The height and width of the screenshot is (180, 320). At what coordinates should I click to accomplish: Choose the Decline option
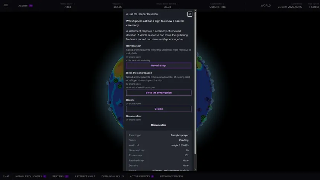click(159, 109)
